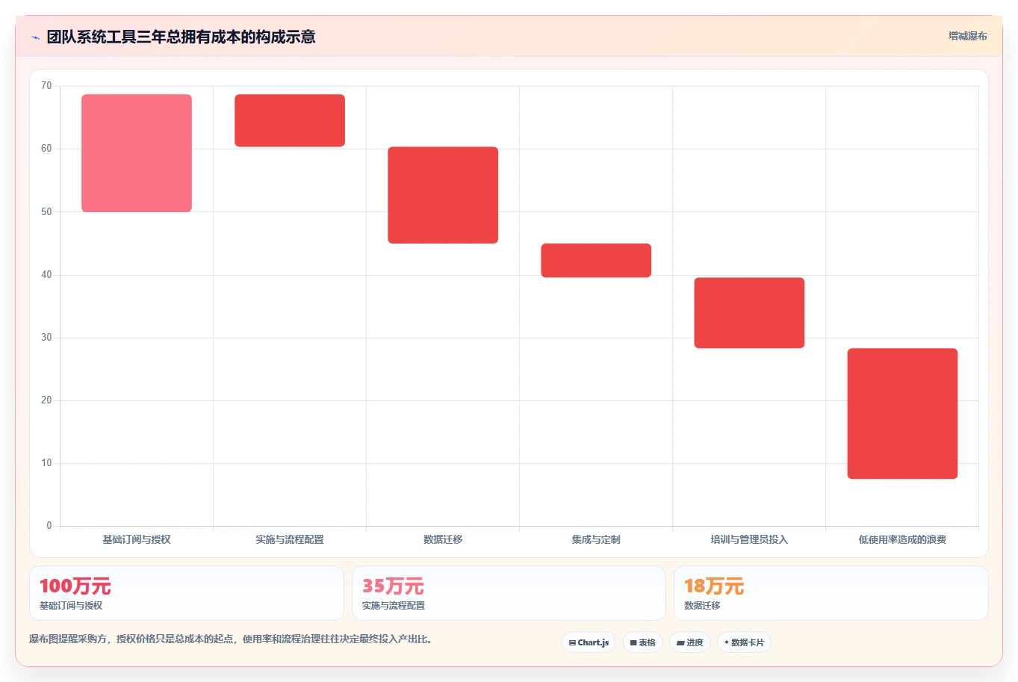Click x-axis label 基础订阅与授权
Screen dimensions: 1018x682
(x=137, y=539)
